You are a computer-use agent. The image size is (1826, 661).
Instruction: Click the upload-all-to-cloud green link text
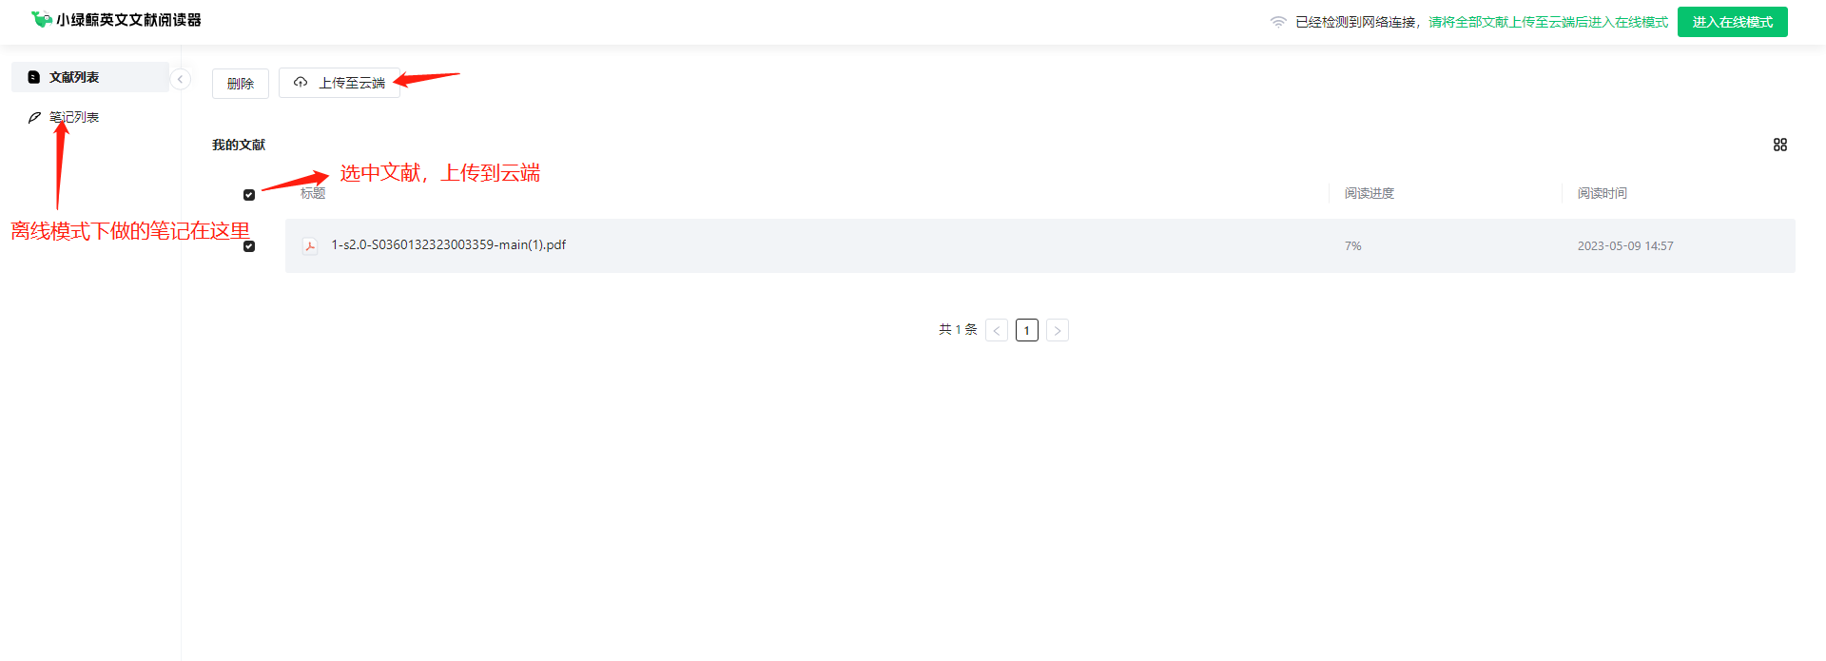[1548, 22]
